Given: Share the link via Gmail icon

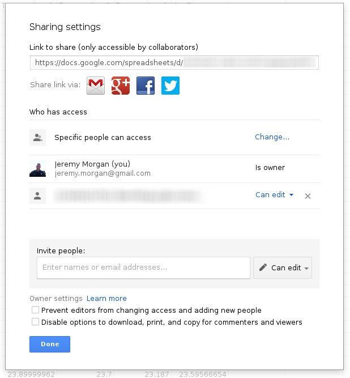Looking at the screenshot, I should coord(96,86).
